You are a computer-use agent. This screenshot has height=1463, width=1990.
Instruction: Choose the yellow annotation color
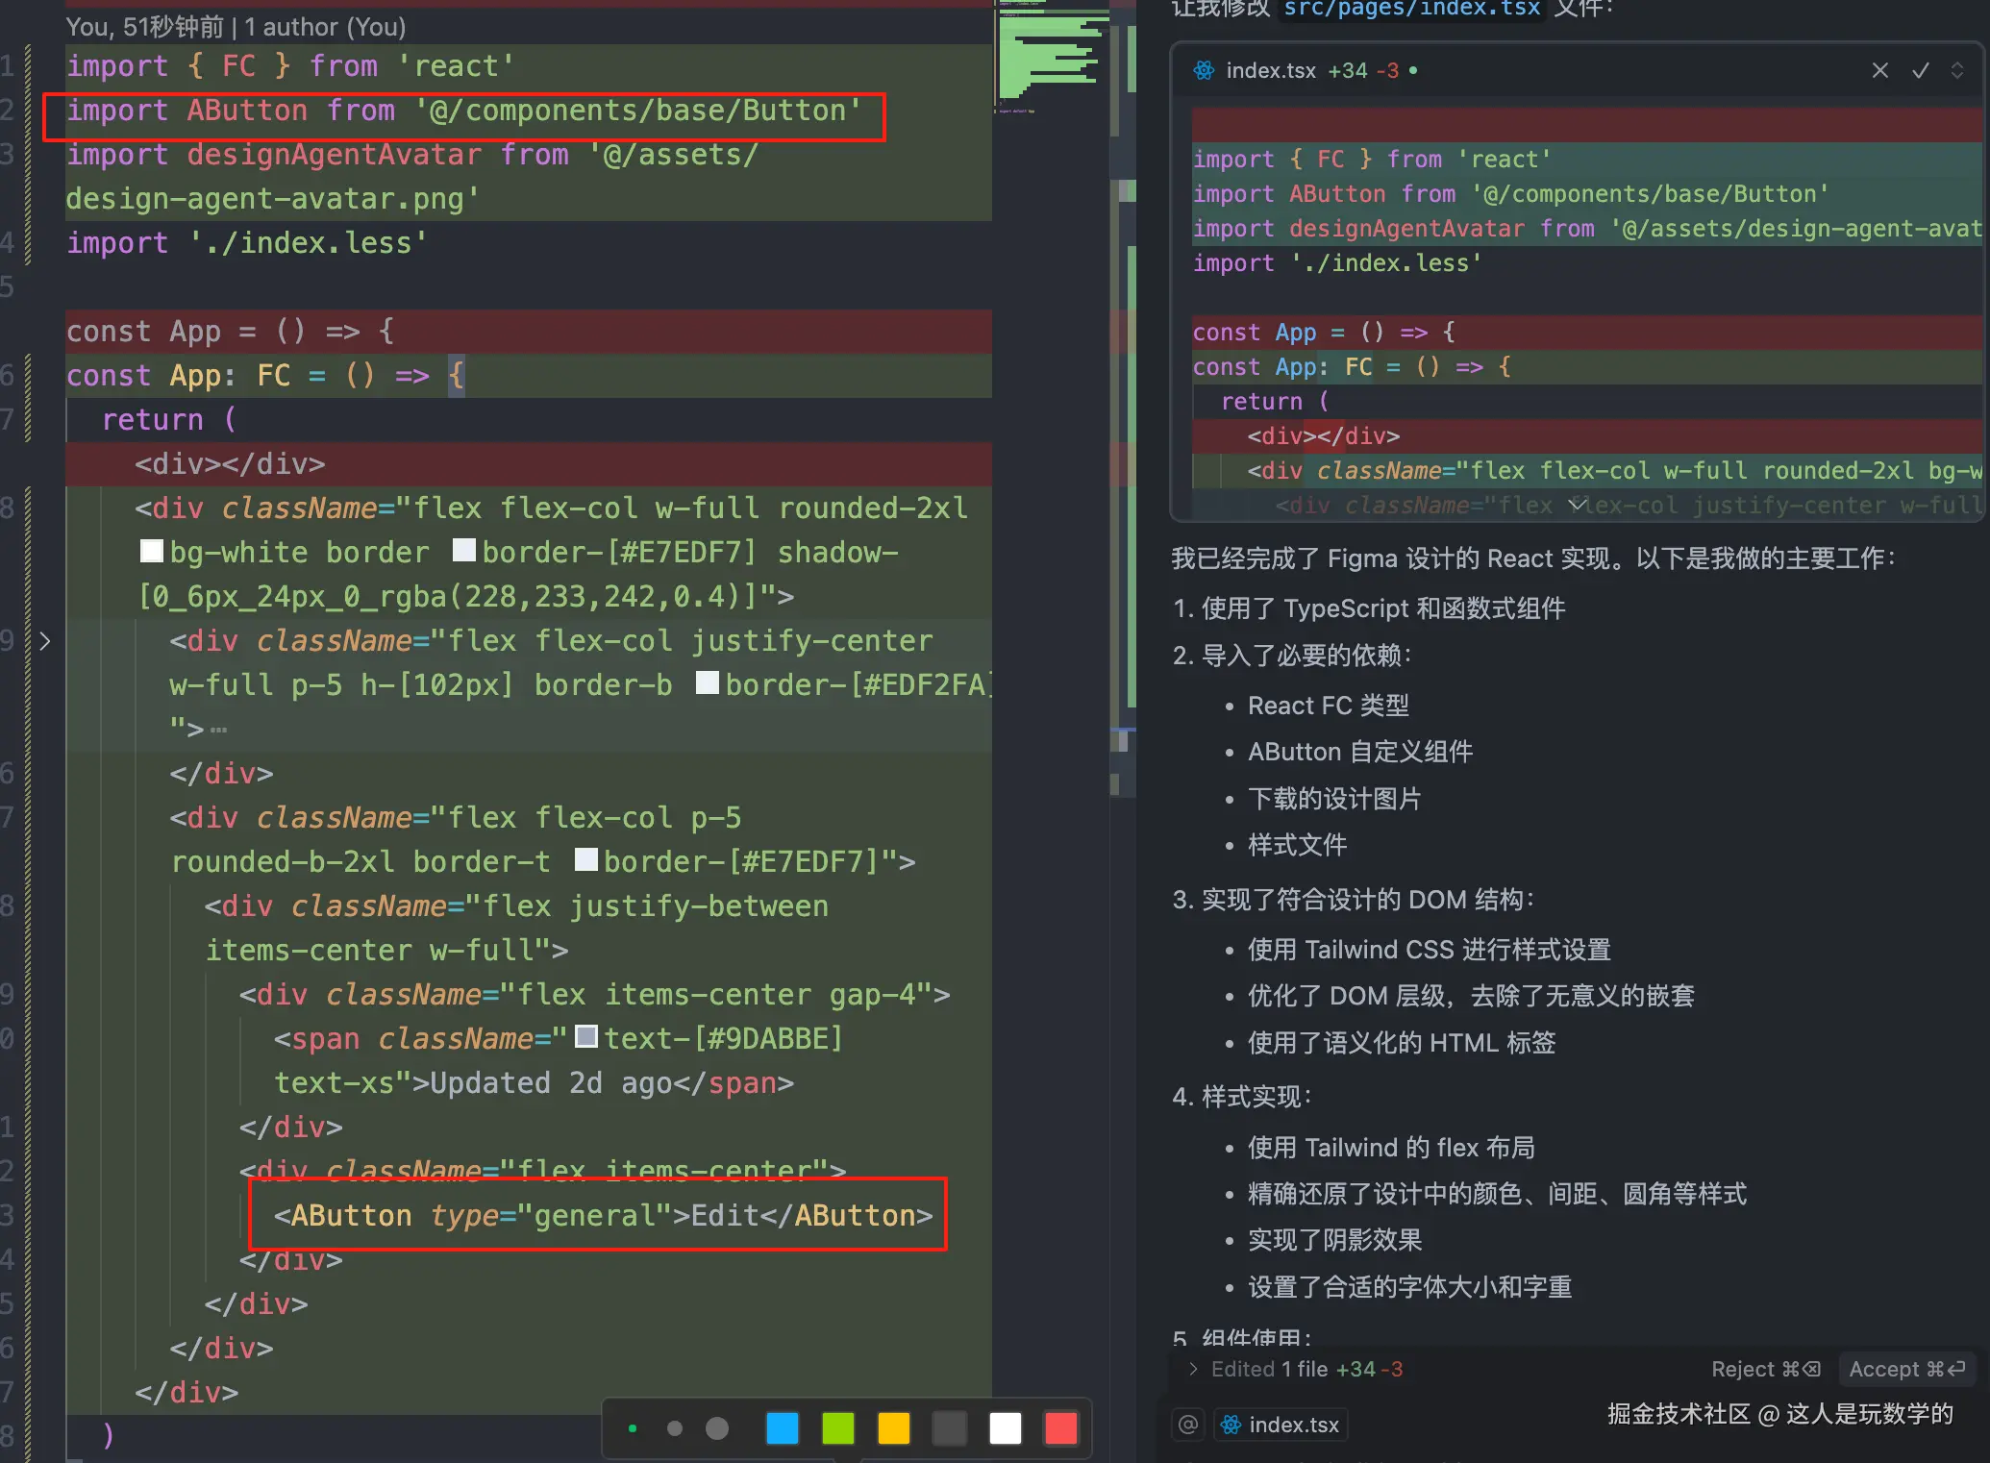click(893, 1428)
